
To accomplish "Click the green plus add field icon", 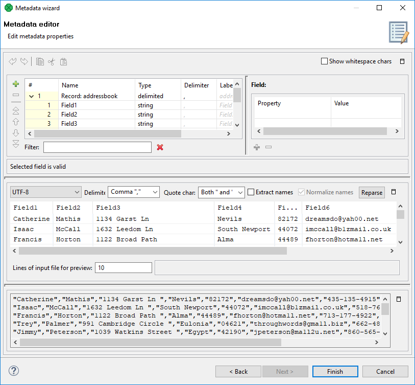I will click(x=16, y=84).
